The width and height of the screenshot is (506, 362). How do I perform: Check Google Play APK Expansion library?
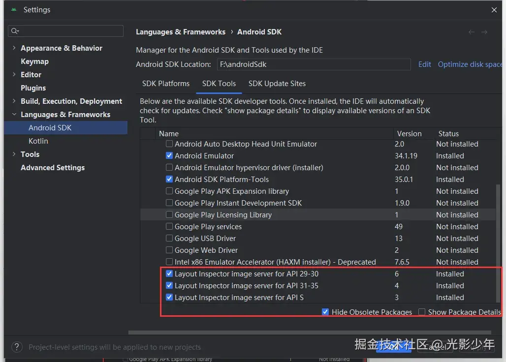[169, 191]
